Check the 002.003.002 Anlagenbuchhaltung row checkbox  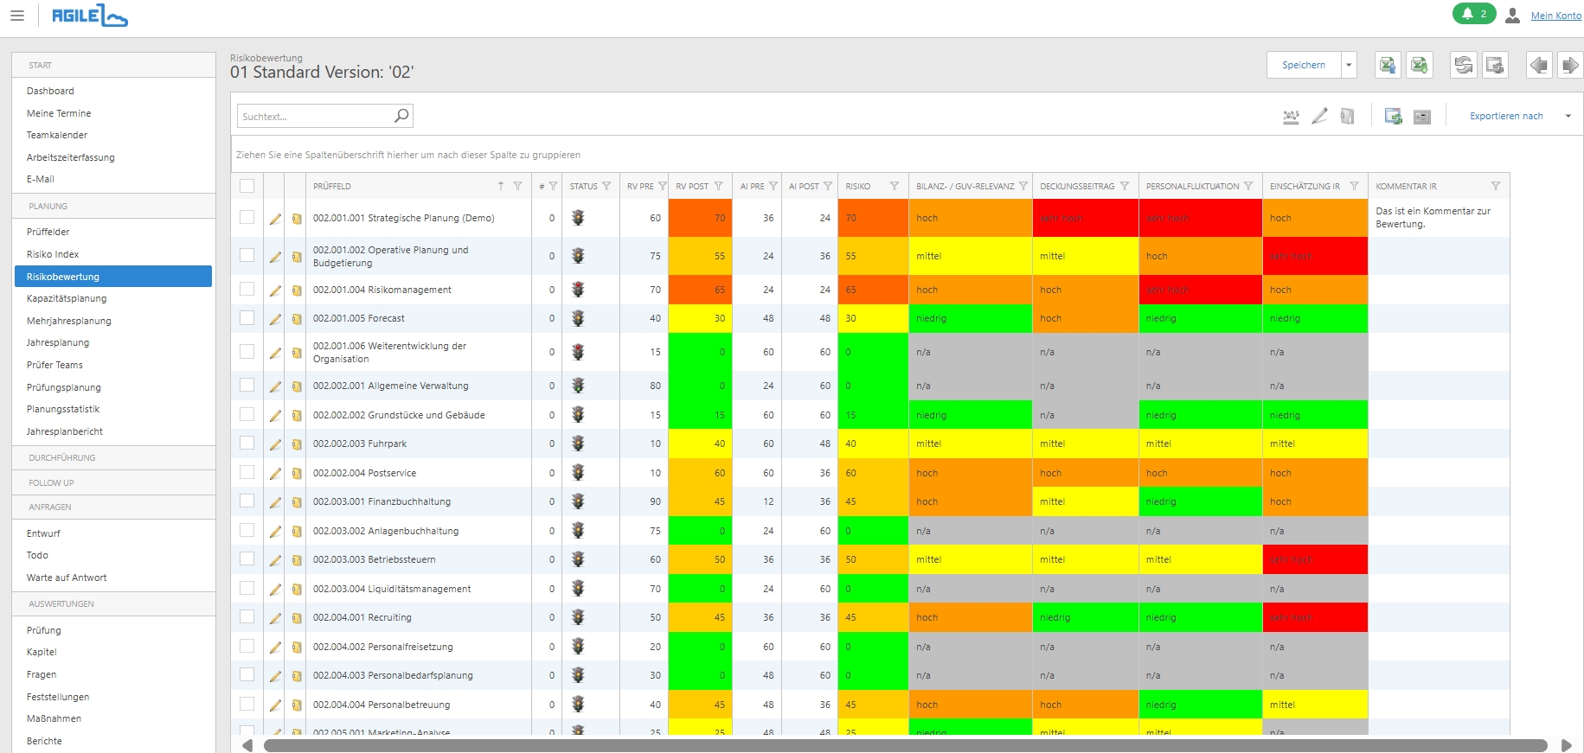pos(247,530)
